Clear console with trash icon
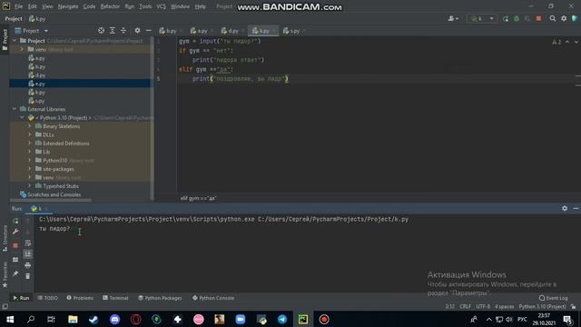581x327 pixels. (28, 276)
